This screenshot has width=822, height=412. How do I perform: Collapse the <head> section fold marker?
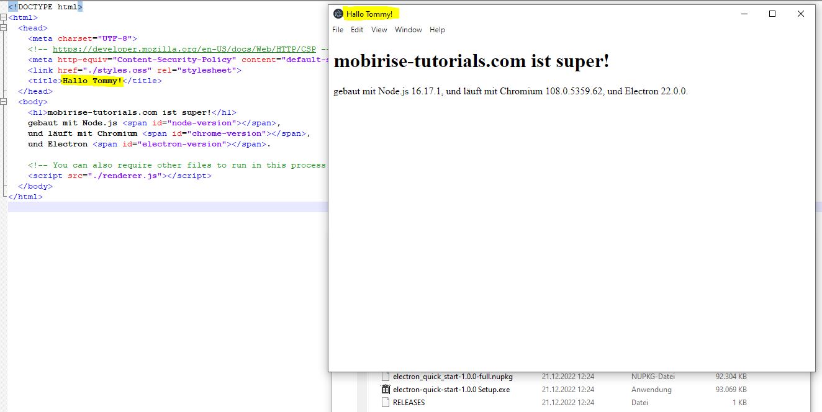[4, 28]
